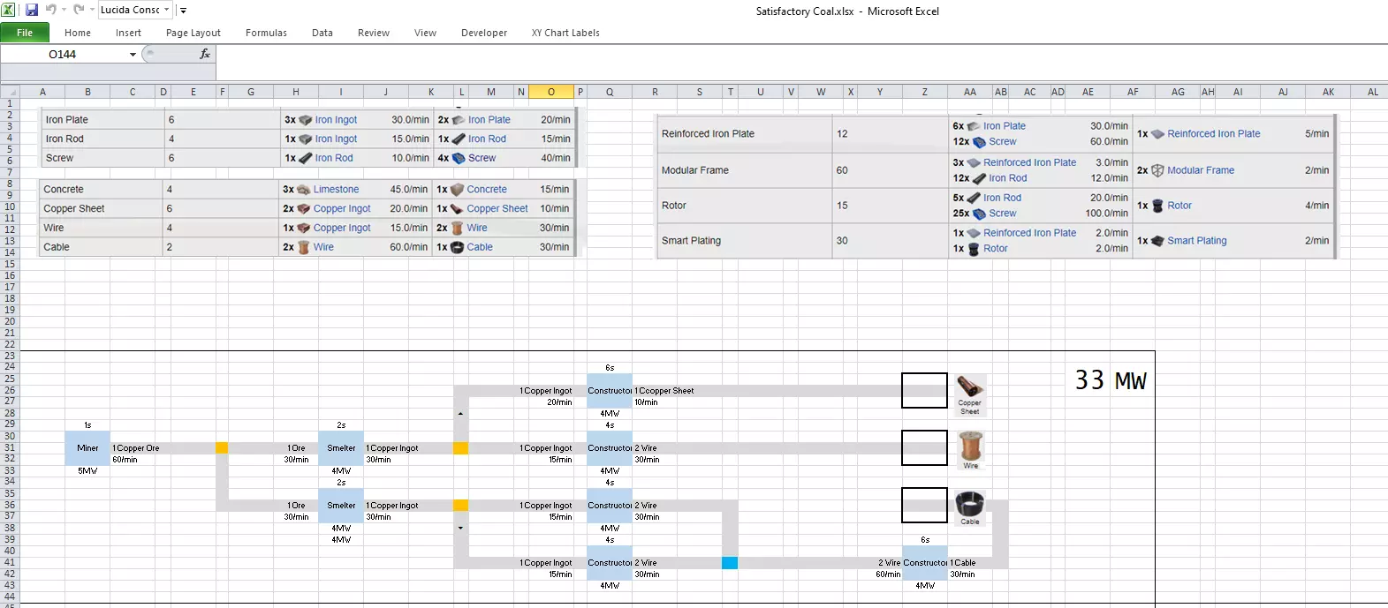
Task: Select the 'Reinforced Iron Plate' name cell with 12
Action: (745, 134)
